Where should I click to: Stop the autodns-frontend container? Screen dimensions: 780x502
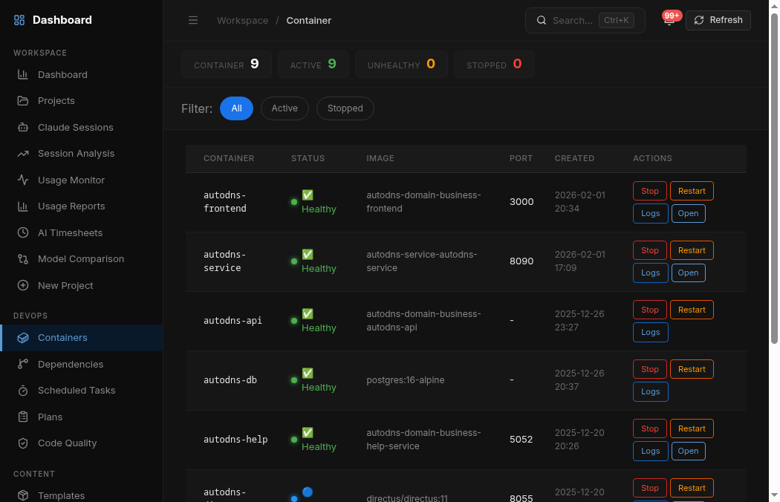point(650,191)
